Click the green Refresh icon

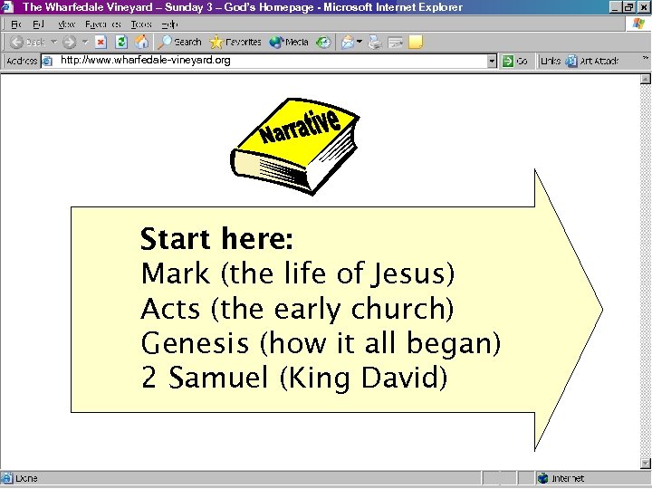pos(121,42)
